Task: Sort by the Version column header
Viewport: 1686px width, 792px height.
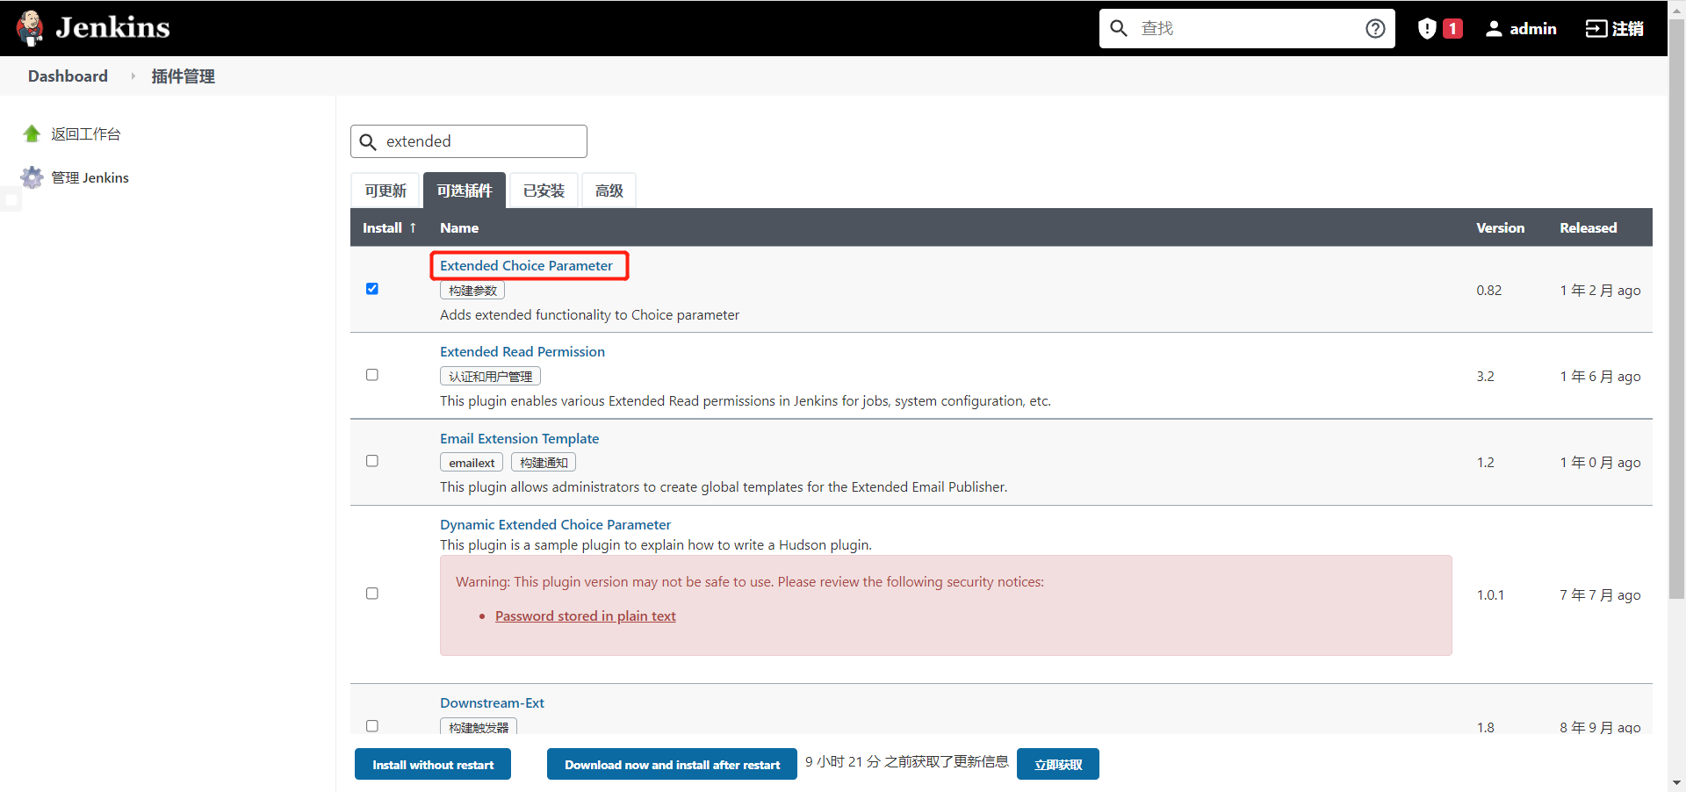Action: 1500,227
